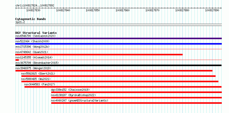Image resolution: width=229 pixels, height=113 pixels.
Task: Open the dgv338n152 (Chaisson2019) label
Action: click(x=71, y=90)
